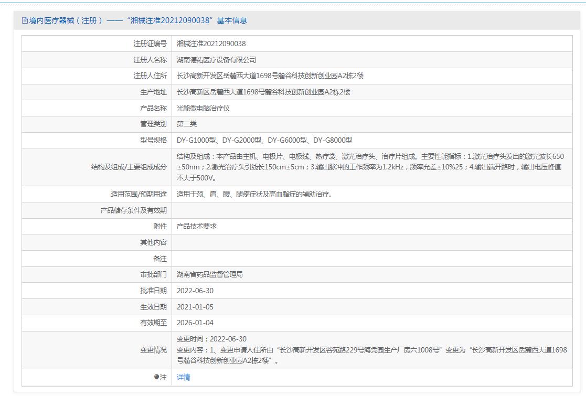This screenshot has height=396, width=586.
Task: Click the registrant name 湖南德祐医疗设备有限公司
Action: 216,60
